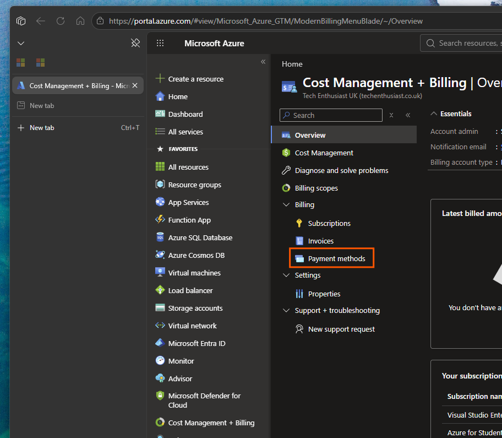
Task: Open the Azure portal menu grid icon
Action: 160,44
